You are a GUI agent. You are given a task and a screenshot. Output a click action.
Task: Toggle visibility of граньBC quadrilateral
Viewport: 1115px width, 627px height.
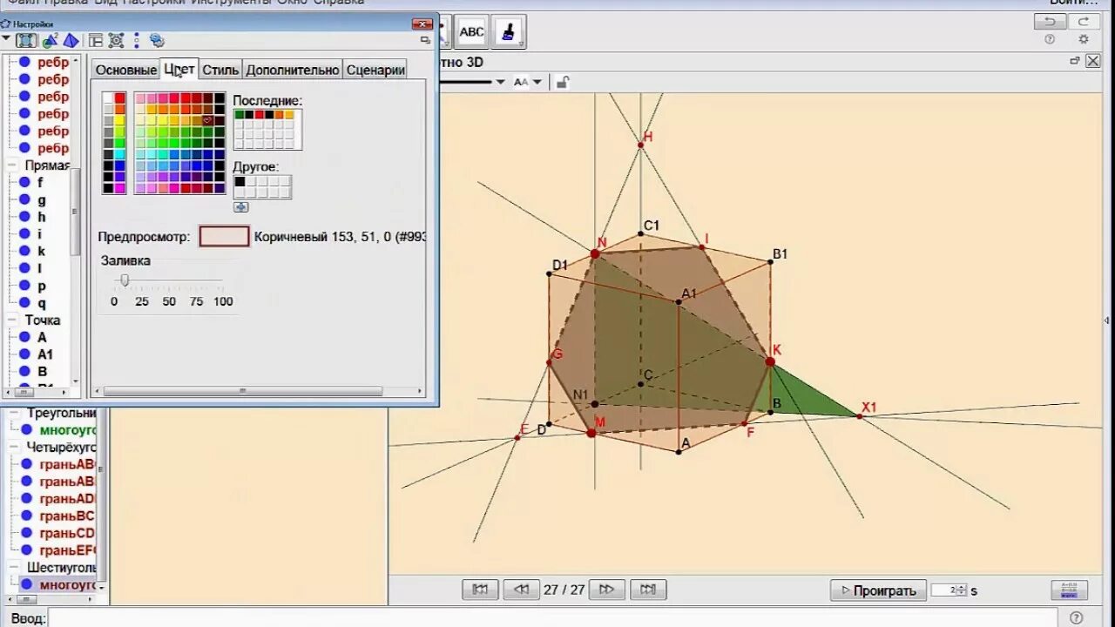(x=27, y=516)
